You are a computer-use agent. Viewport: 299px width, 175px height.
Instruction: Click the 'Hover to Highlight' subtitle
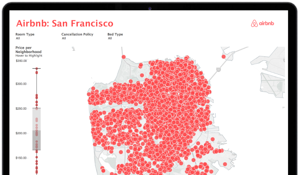coord(29,56)
